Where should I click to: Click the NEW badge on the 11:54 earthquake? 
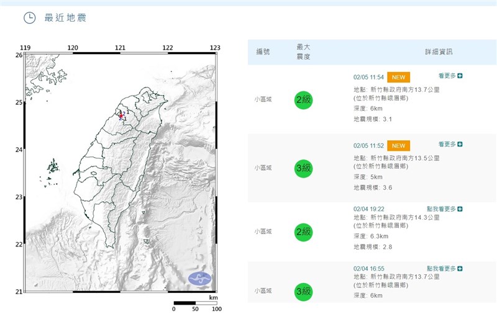click(398, 77)
